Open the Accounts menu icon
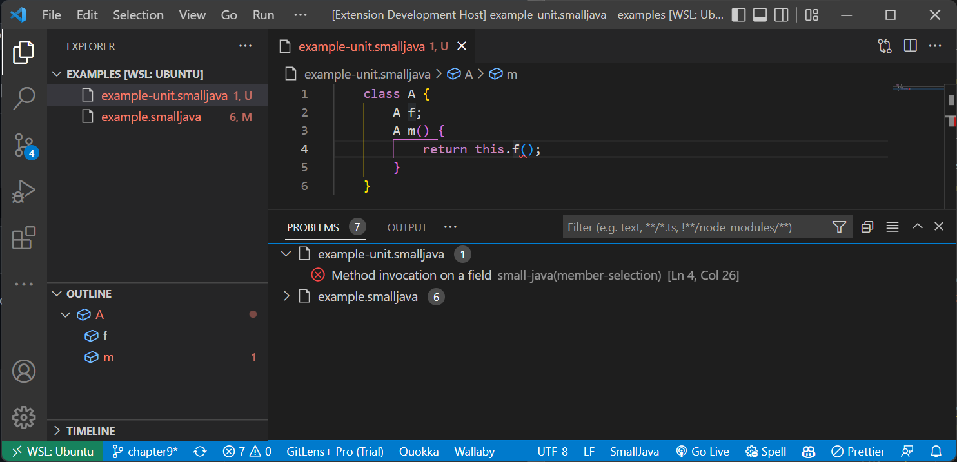 pyautogui.click(x=23, y=372)
